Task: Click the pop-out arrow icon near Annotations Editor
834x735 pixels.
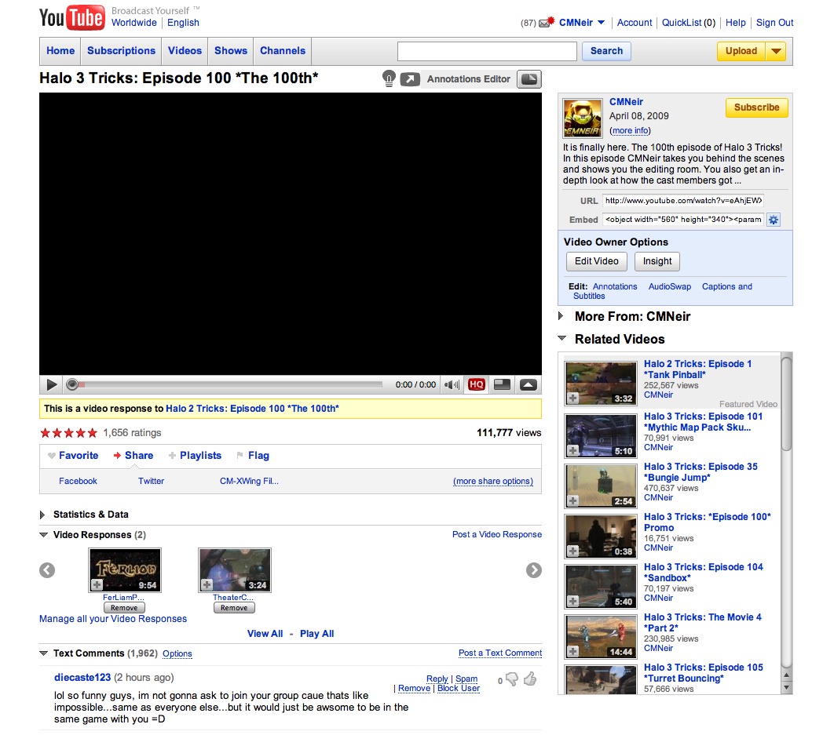Action: tap(410, 79)
